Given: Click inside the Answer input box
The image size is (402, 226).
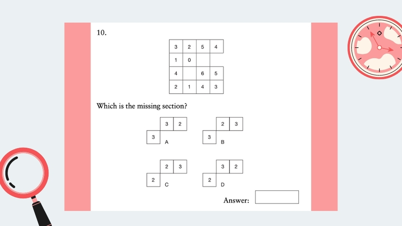Looking at the screenshot, I should coord(277,197).
